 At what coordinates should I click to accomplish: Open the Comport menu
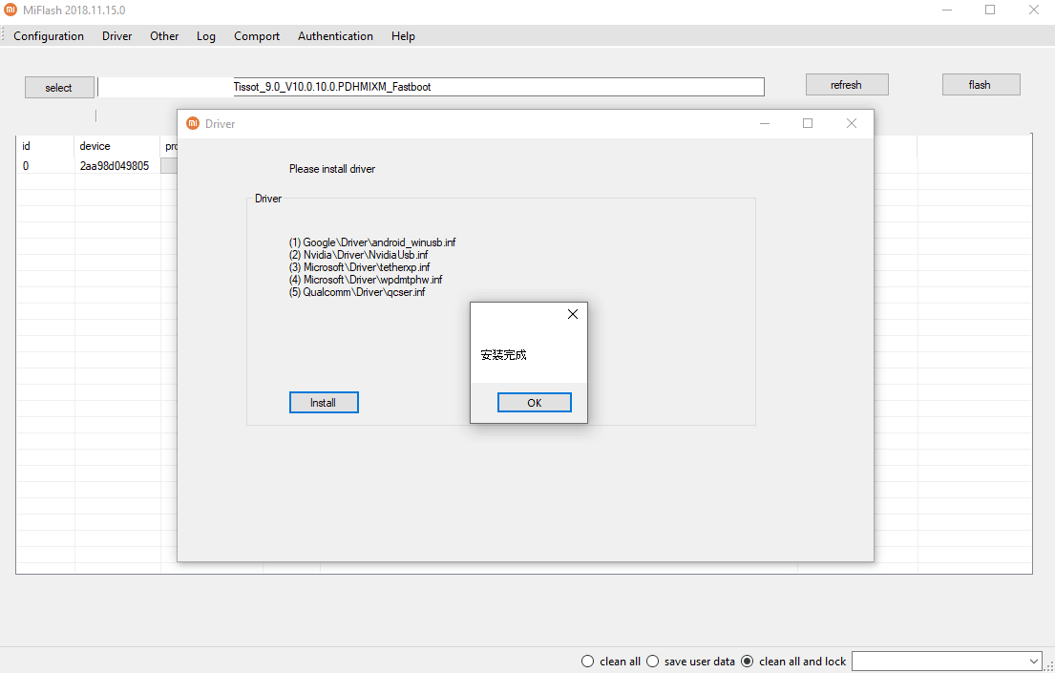click(256, 36)
